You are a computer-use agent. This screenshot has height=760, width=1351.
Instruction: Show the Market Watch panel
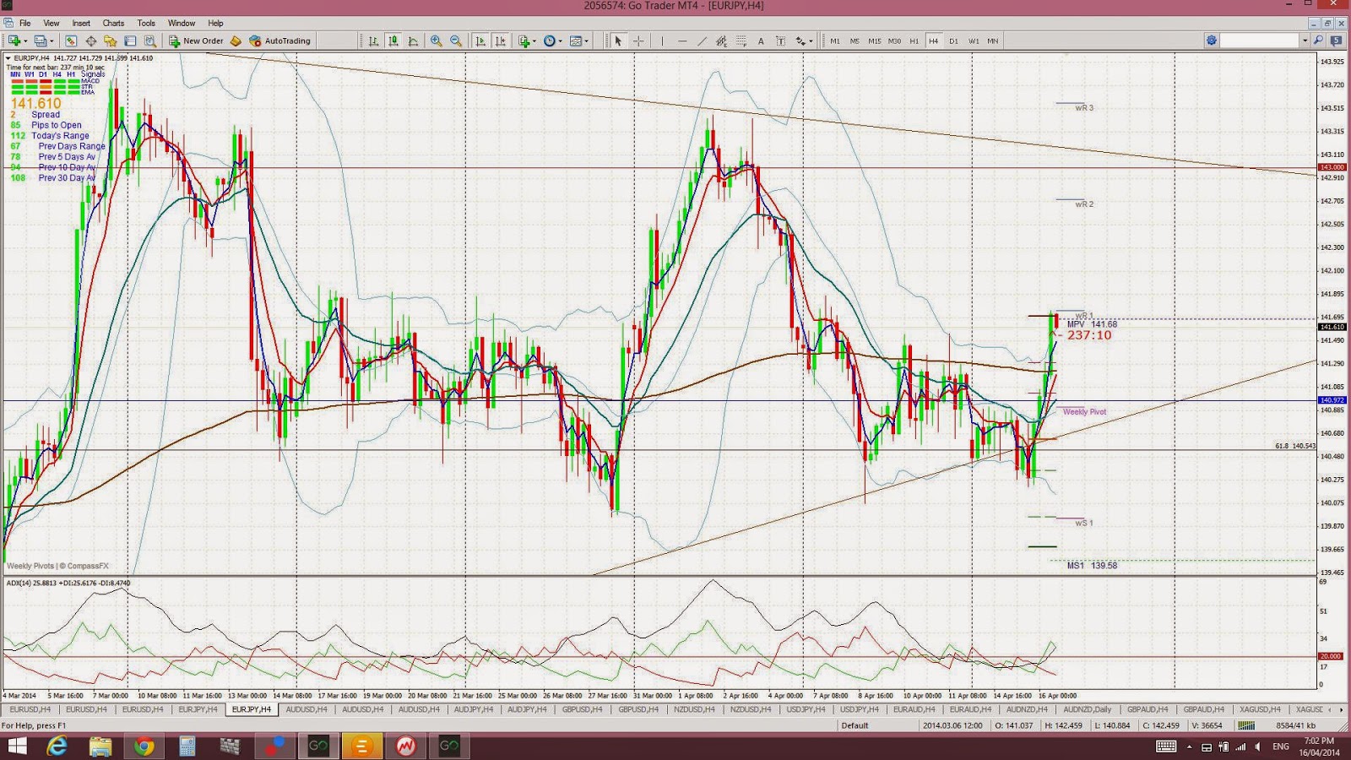click(71, 41)
